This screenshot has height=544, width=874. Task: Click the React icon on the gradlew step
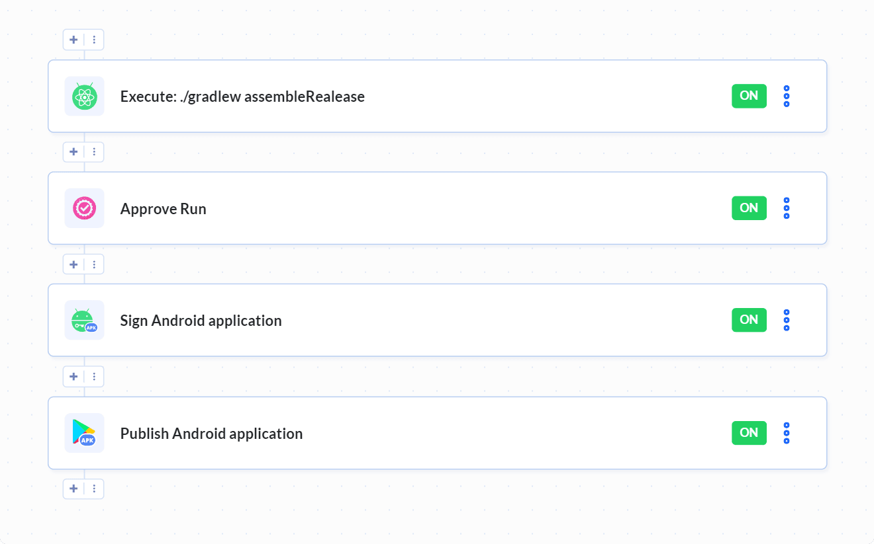(84, 96)
